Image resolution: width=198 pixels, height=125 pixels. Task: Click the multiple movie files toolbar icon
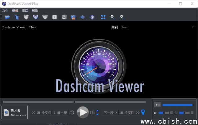point(16,17)
